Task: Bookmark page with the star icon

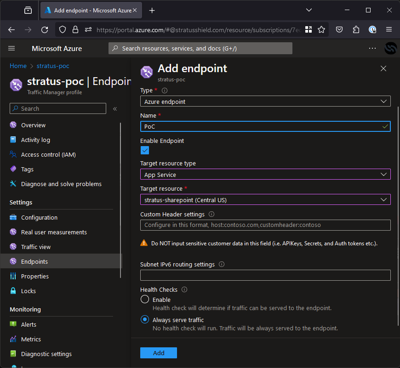Action: (x=321, y=30)
